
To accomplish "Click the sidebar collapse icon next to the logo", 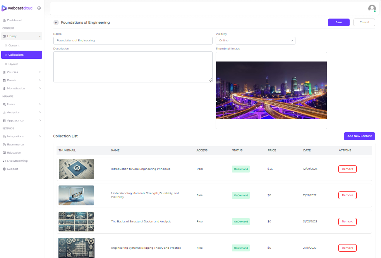I will click(x=39, y=8).
